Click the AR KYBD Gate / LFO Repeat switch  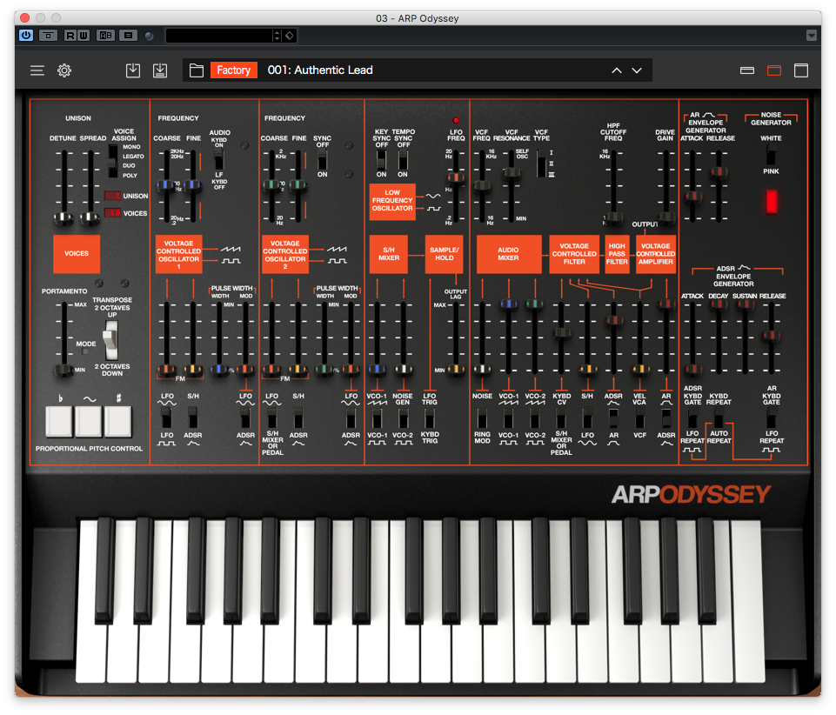tap(771, 419)
